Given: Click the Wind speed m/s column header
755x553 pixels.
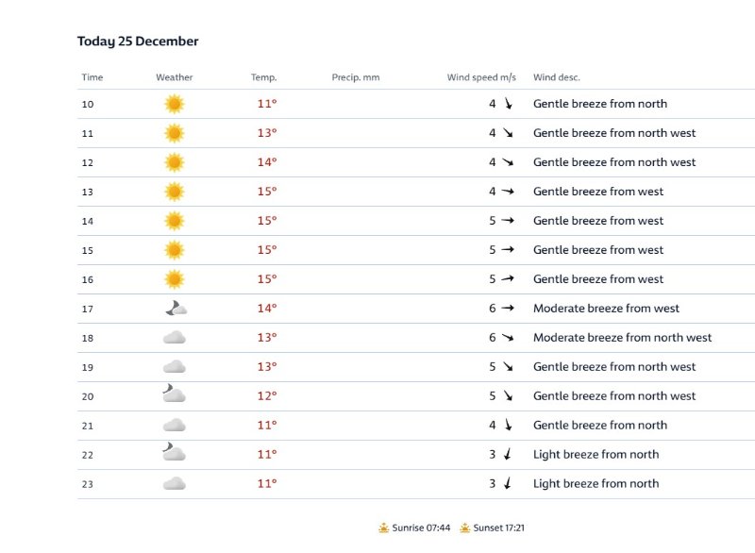Looking at the screenshot, I should point(481,77).
